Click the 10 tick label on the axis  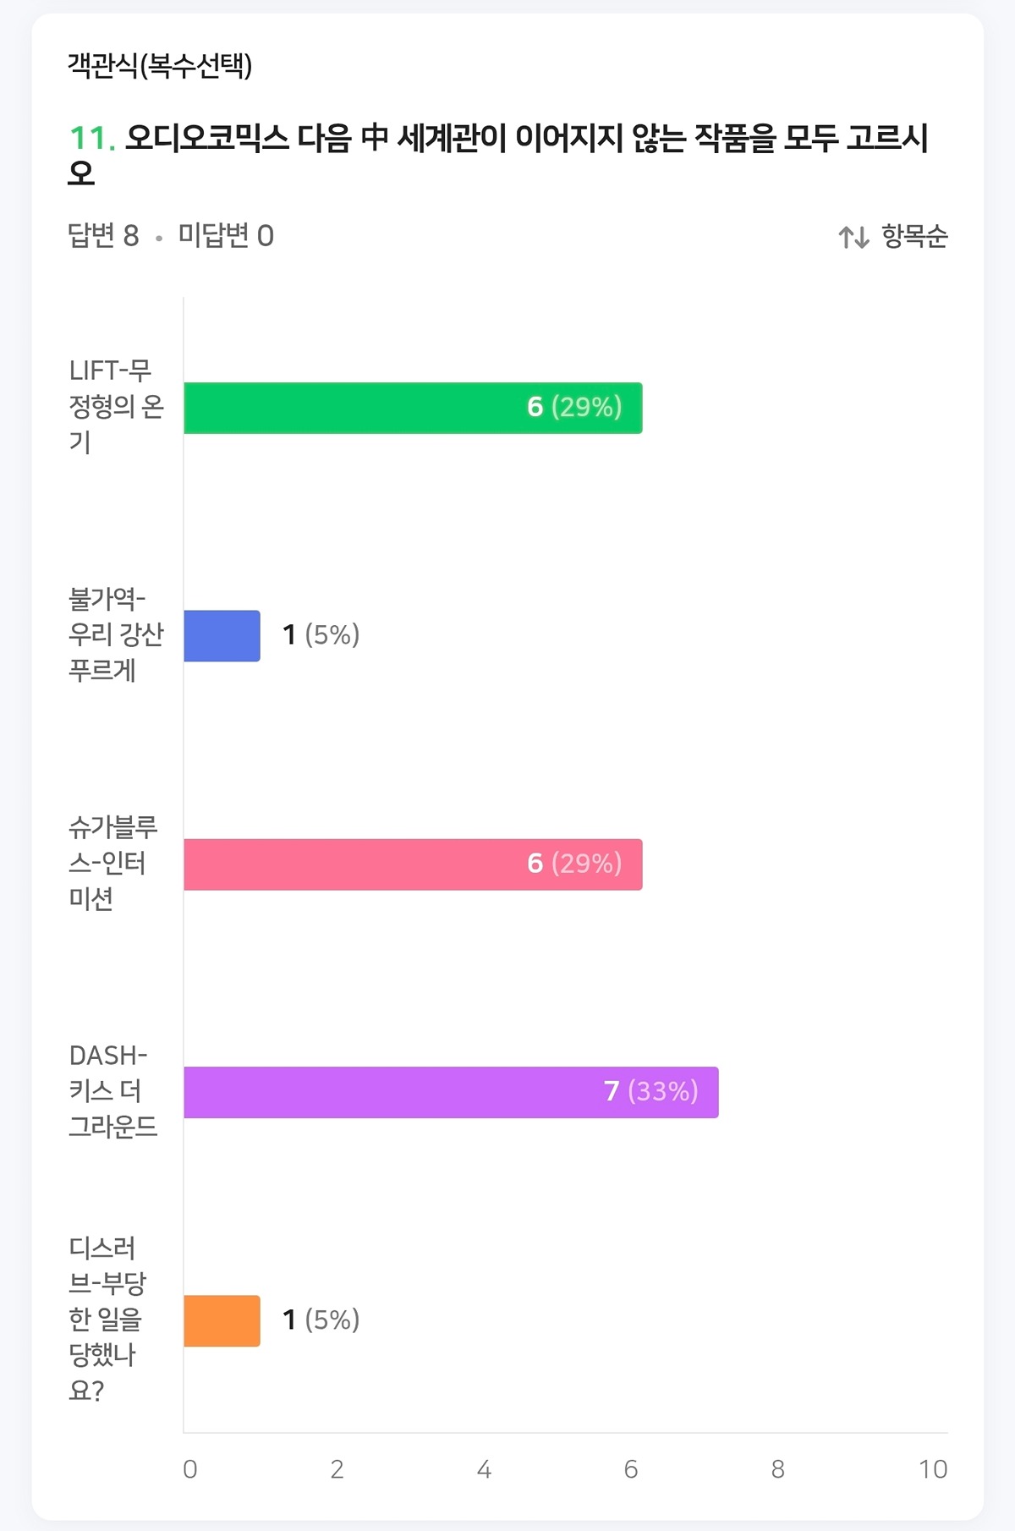932,1469
